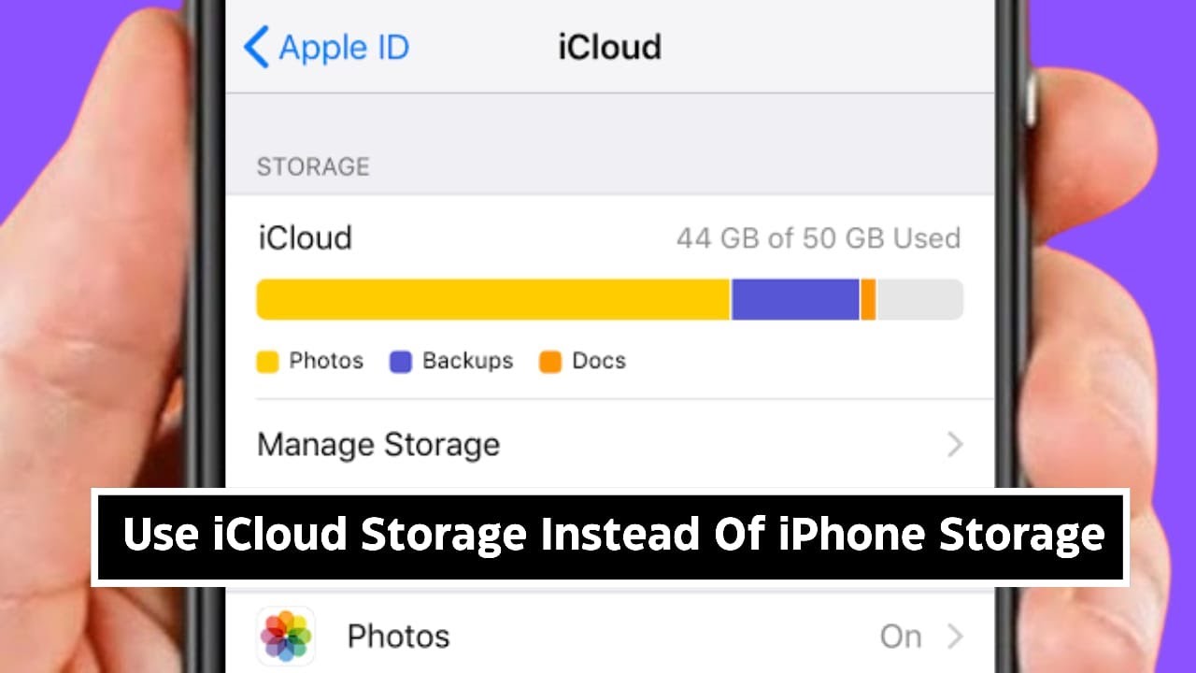The image size is (1196, 673).
Task: Click the iCloud page title
Action: pos(609,47)
